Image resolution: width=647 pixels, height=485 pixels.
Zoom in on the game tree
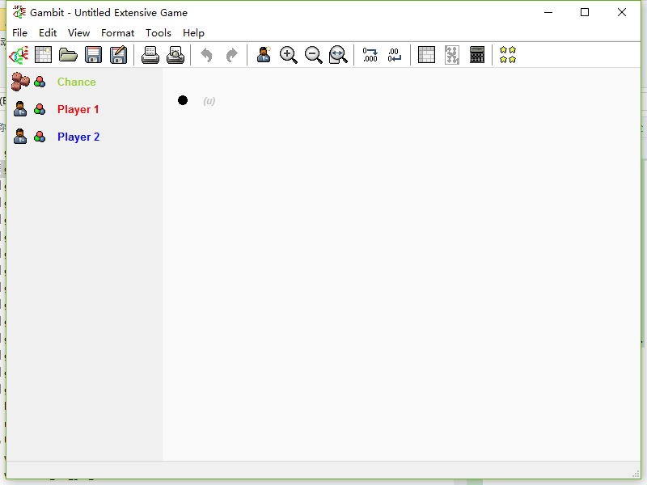point(288,55)
